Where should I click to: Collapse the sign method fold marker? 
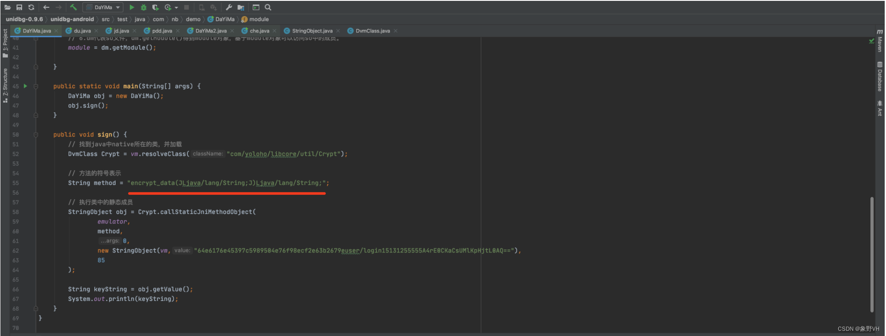36,135
